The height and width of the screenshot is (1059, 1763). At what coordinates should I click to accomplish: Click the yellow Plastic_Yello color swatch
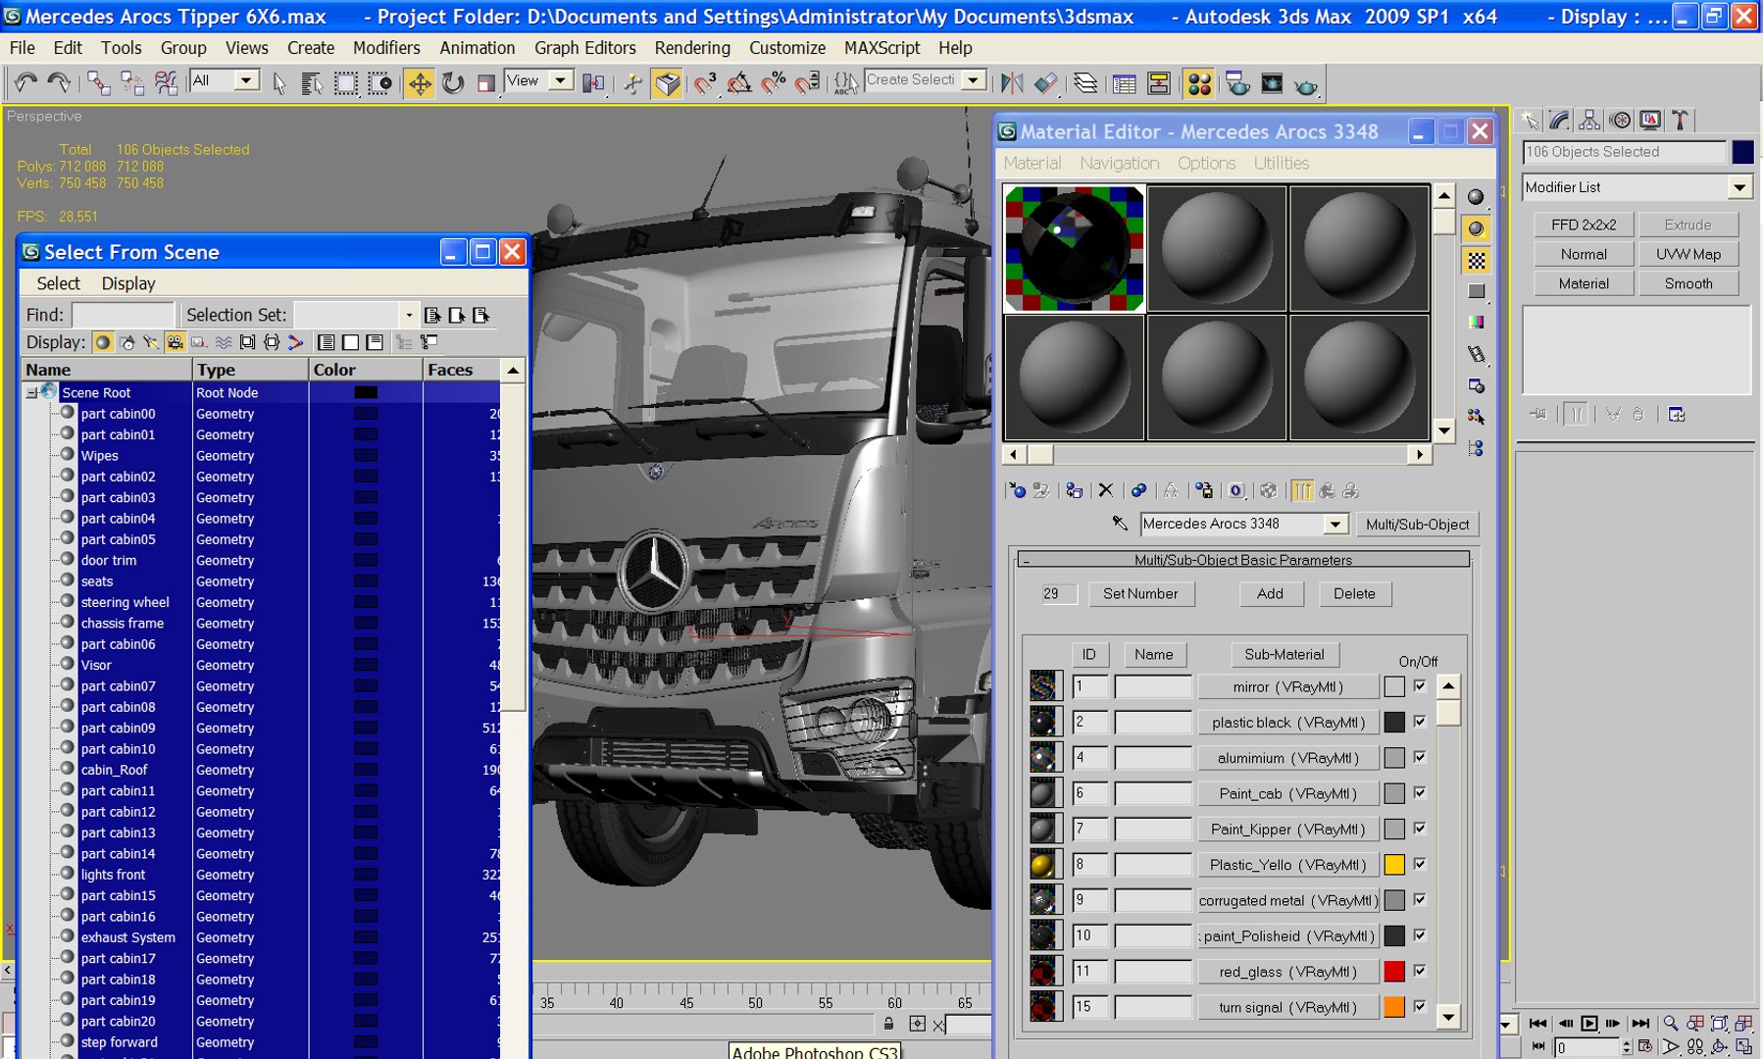click(1394, 865)
